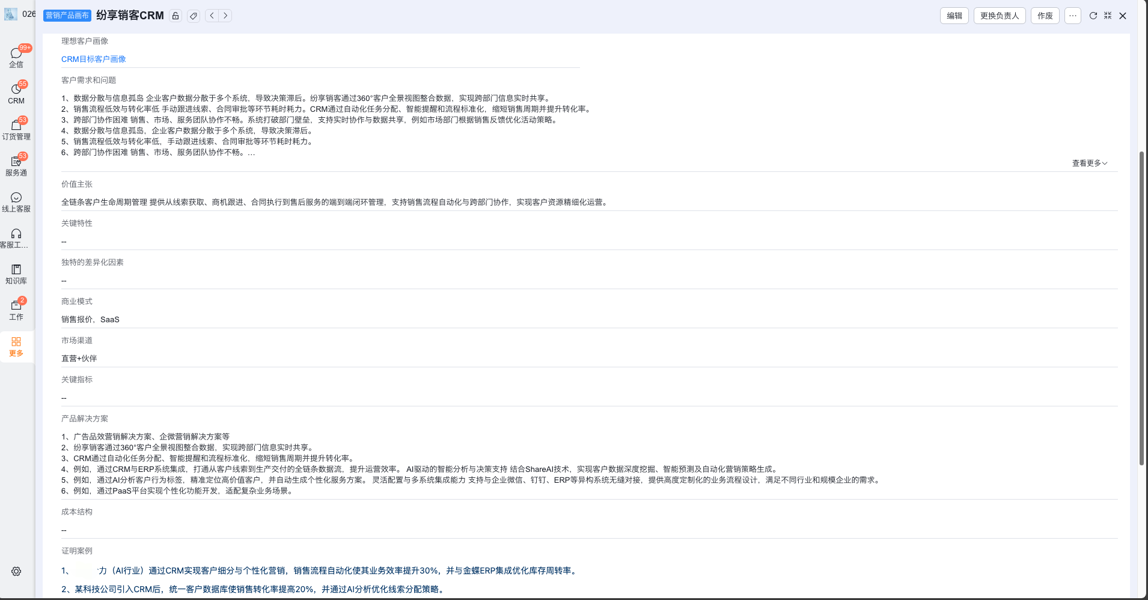Go to 订货管理 in the sidebar
This screenshot has height=600, width=1148.
click(x=16, y=129)
